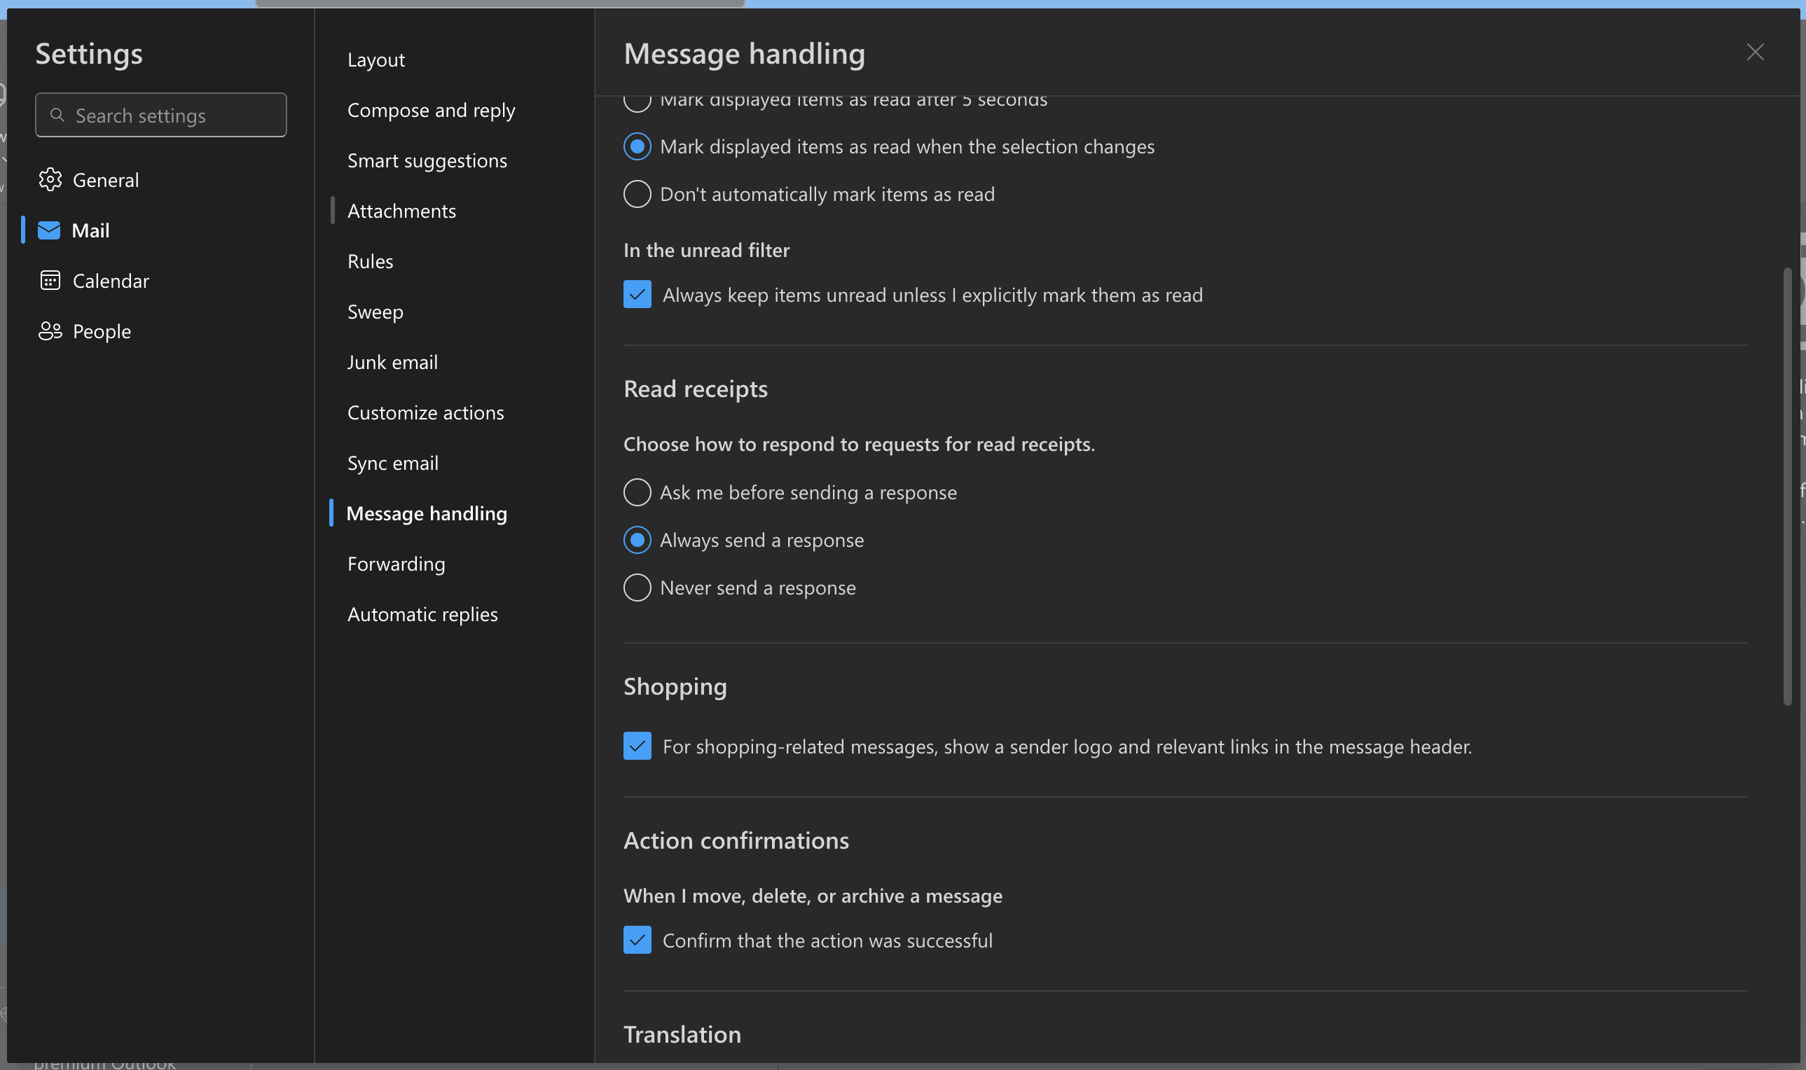Open the Rules settings section
Viewport: 1806px width, 1070px height.
click(369, 261)
